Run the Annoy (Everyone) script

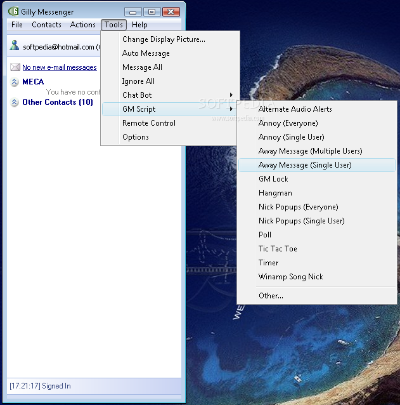(x=317, y=123)
